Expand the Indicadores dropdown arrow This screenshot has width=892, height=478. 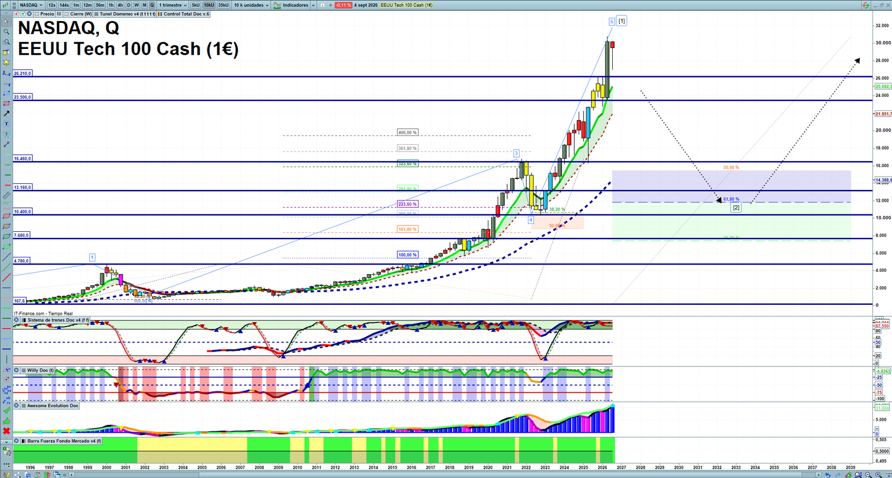(x=313, y=5)
